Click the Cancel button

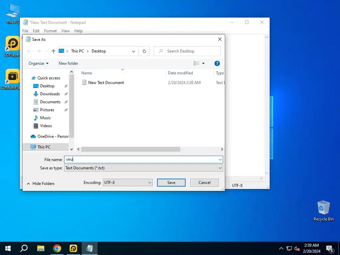tap(205, 183)
